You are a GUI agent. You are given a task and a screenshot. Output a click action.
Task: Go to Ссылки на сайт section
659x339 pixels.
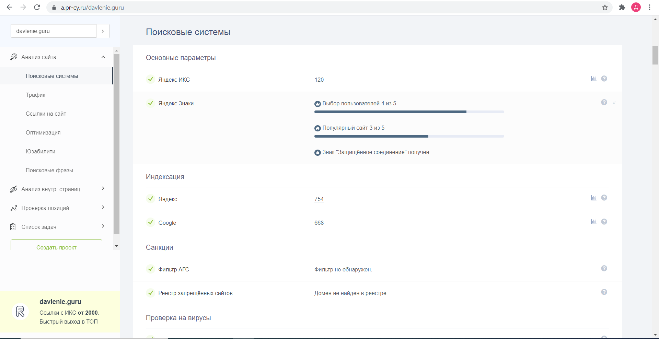point(46,114)
